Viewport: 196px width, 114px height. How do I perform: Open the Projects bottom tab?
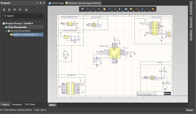tap(5, 105)
